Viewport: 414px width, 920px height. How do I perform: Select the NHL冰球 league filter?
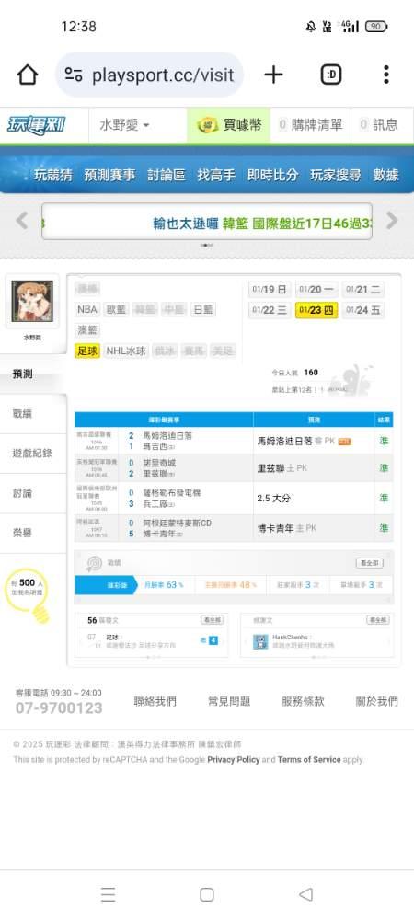[125, 351]
